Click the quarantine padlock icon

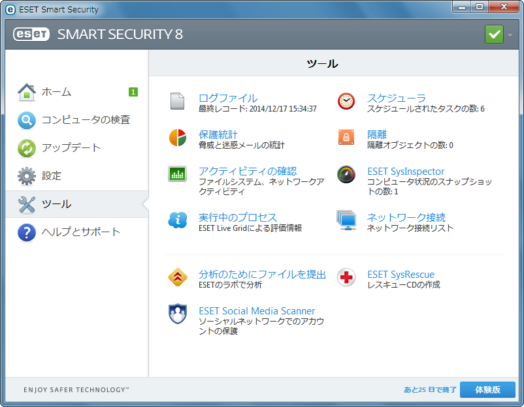[x=346, y=137]
